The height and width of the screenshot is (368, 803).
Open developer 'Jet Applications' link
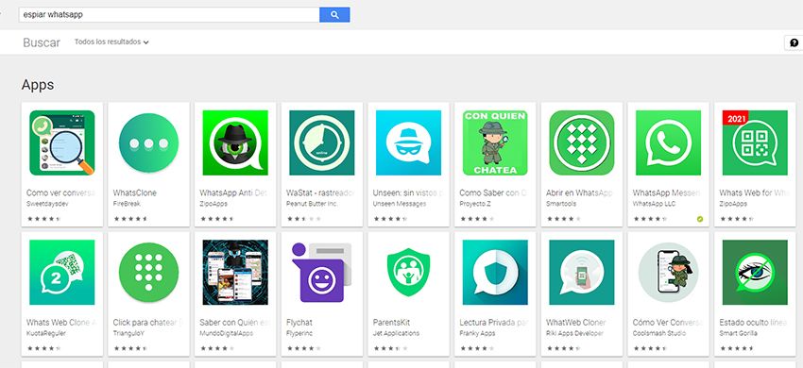(396, 333)
